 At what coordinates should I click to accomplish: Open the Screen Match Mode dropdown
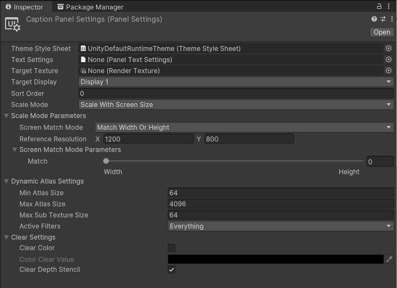(244, 128)
